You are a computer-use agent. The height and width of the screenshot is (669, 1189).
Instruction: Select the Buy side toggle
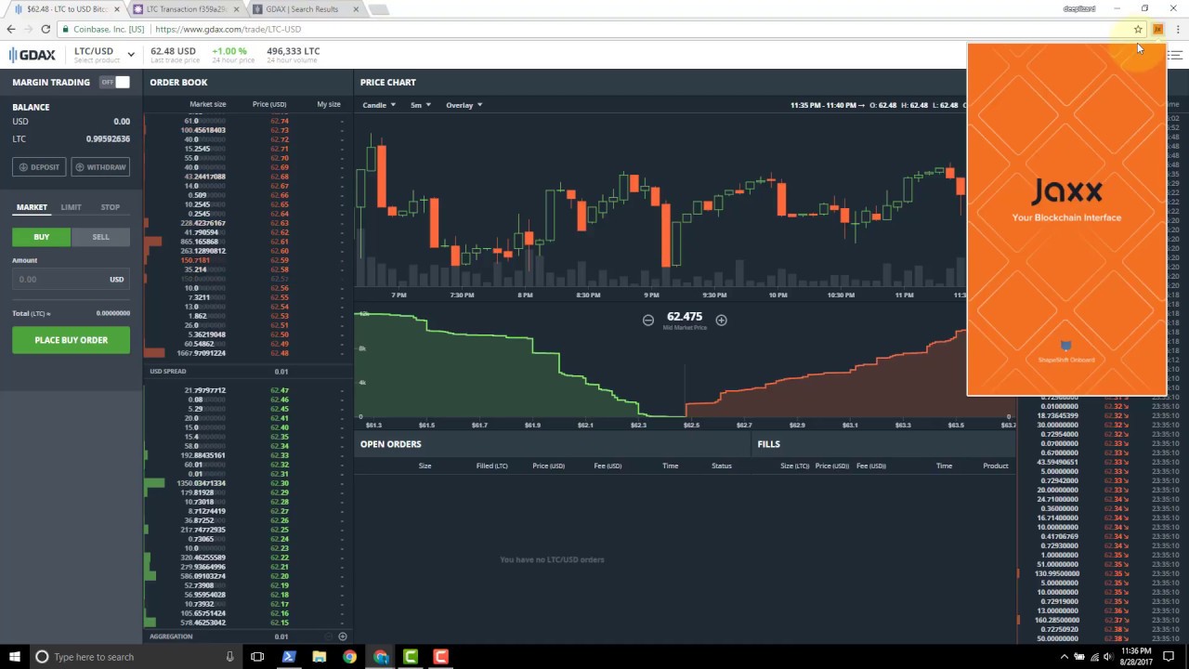click(x=42, y=237)
